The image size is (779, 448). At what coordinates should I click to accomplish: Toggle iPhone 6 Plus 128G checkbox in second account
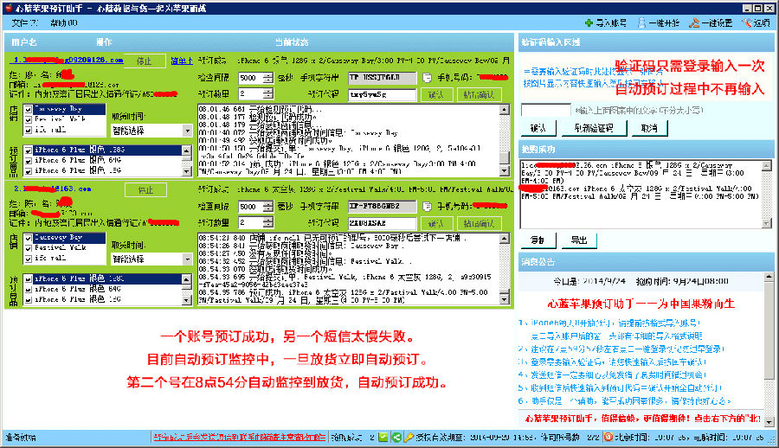(29, 279)
